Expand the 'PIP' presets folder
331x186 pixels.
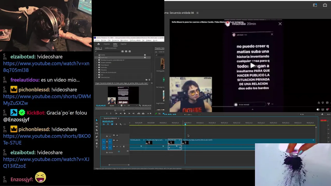click(97, 75)
